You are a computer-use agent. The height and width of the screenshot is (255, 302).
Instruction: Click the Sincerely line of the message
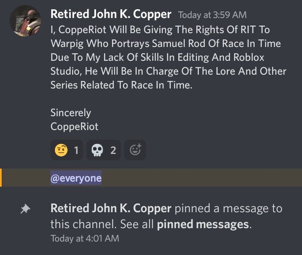(x=71, y=113)
